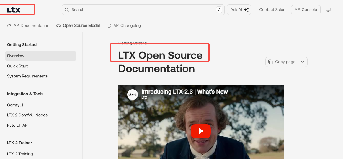343x159 pixels.
Task: Follow the Contact Sales link
Action: point(272,10)
